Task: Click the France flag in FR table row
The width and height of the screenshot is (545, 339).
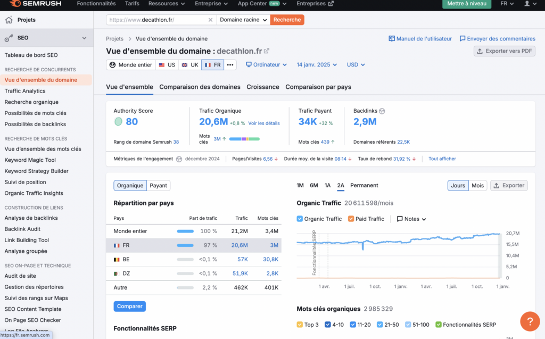Action: [117, 245]
